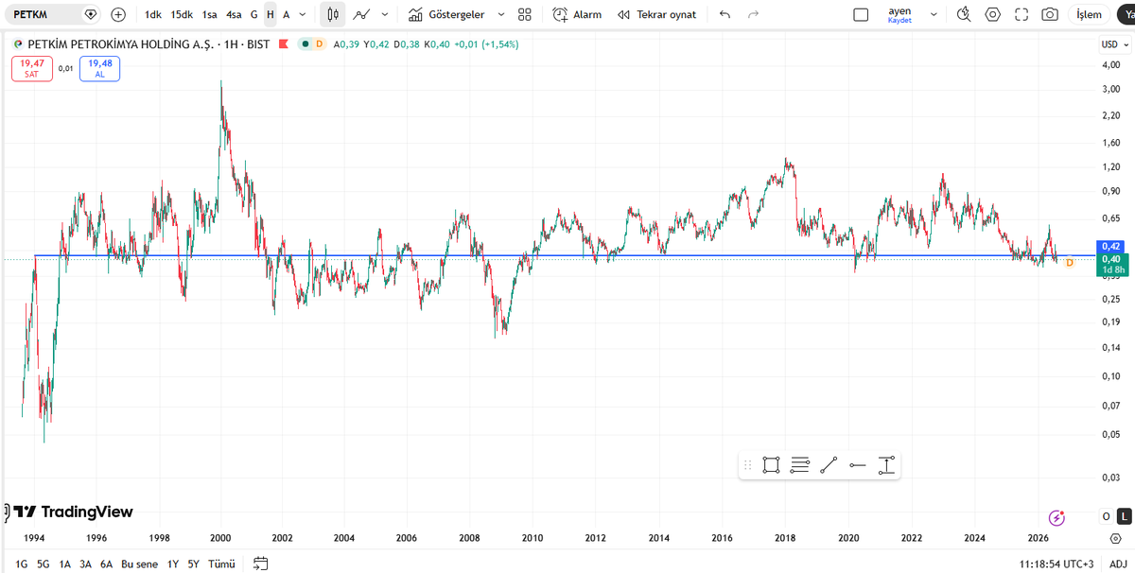Image resolution: width=1135 pixels, height=573 pixels.
Task: Expand the Göstergeler favorites dropdown arrow
Action: click(501, 14)
